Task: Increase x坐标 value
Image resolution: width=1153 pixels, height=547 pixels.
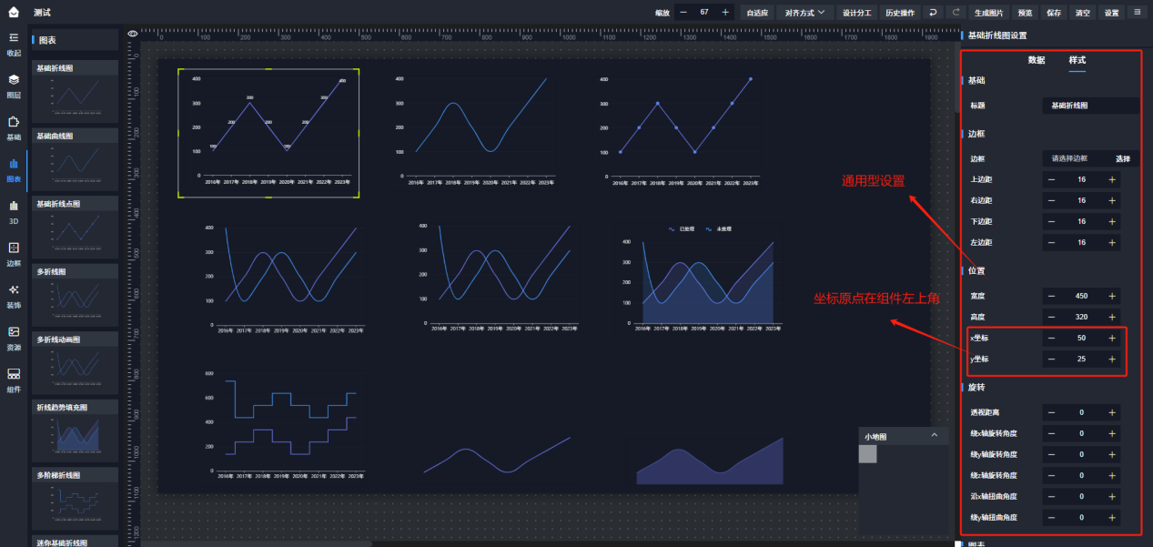Action: point(1111,338)
